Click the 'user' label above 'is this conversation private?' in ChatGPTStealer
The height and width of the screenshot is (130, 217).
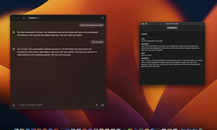coord(143,39)
